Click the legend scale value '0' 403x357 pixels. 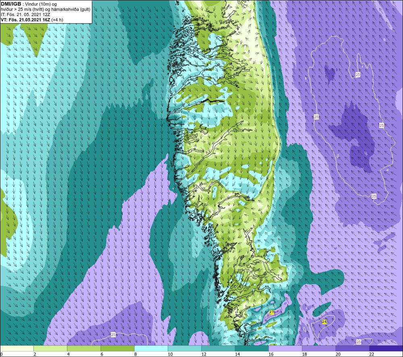[2, 354]
